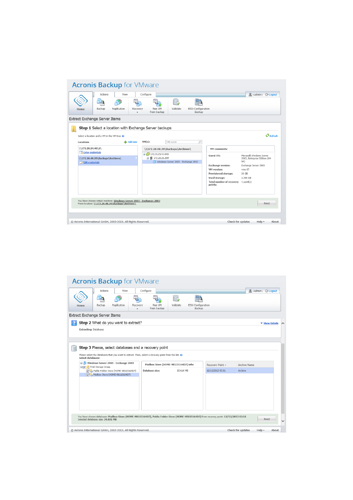353x500 pixels.
Task: Click help icon after 'select a recovery point from the list'
Action: (x=181, y=355)
